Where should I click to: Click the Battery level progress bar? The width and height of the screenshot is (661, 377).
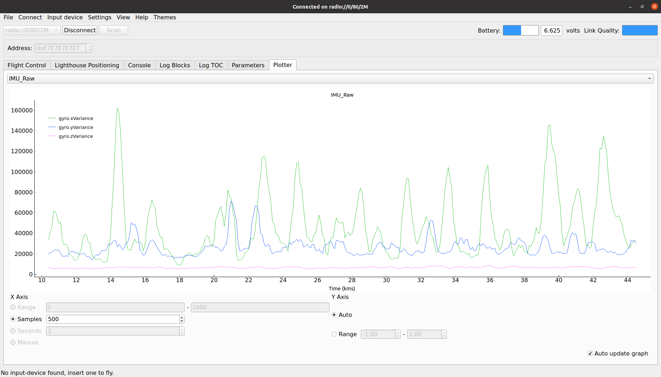pos(520,30)
